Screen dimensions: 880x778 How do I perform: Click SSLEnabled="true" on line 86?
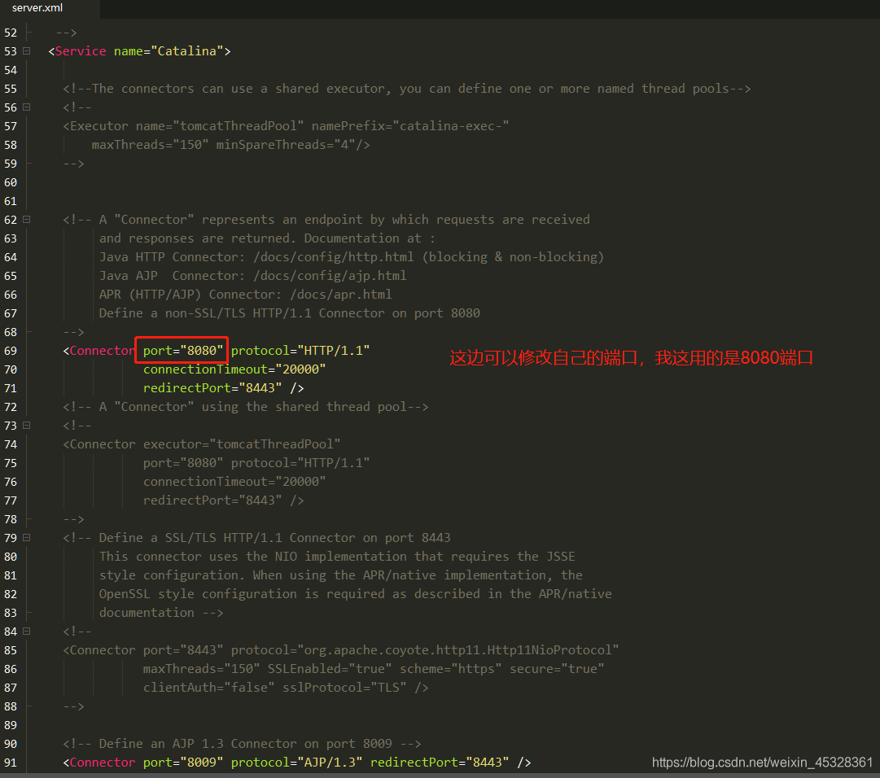click(330, 669)
